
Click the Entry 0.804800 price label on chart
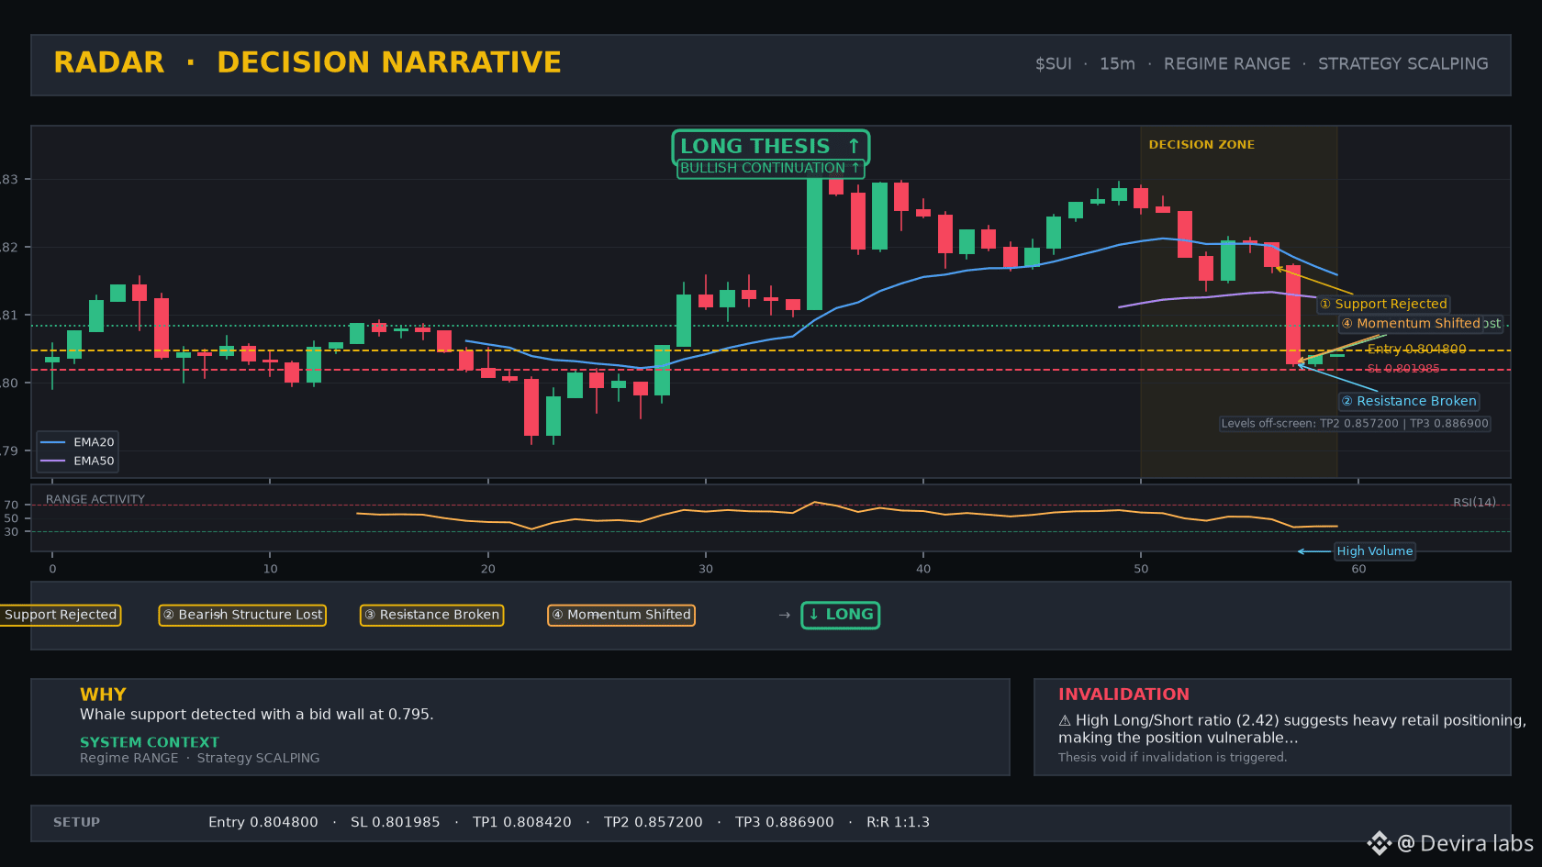[1416, 349]
